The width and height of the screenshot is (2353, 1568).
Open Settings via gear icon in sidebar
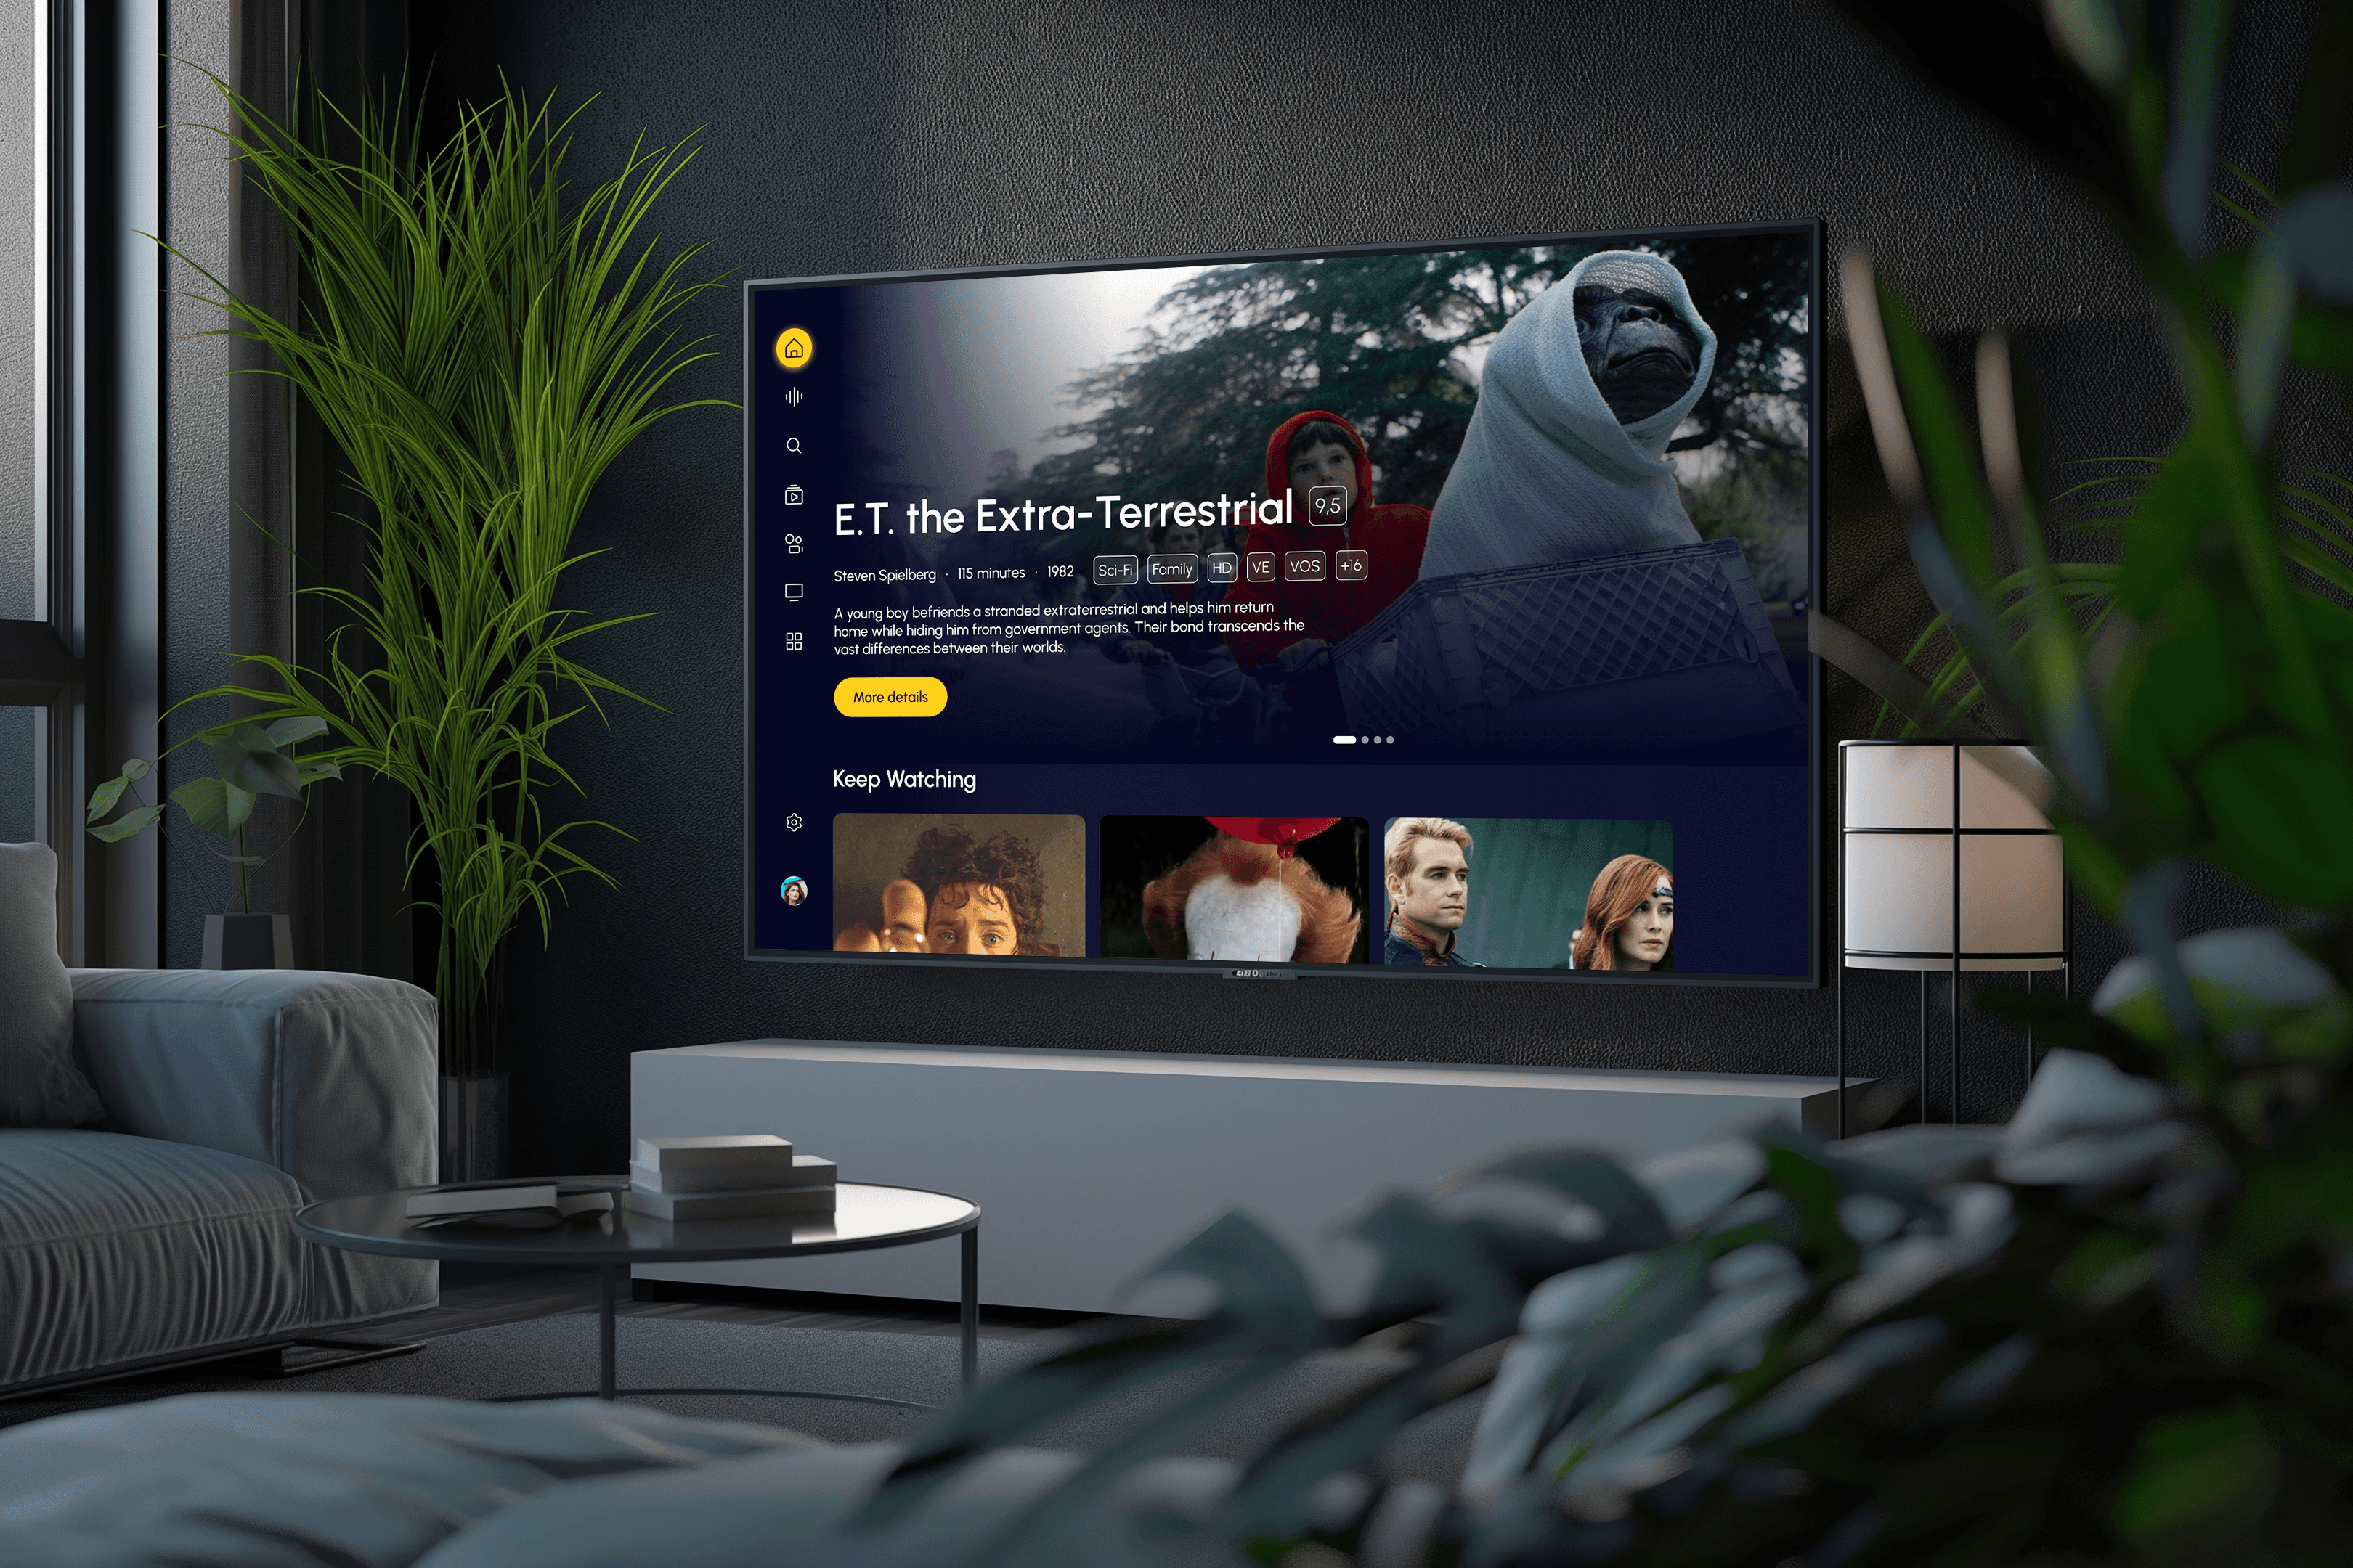pyautogui.click(x=793, y=824)
